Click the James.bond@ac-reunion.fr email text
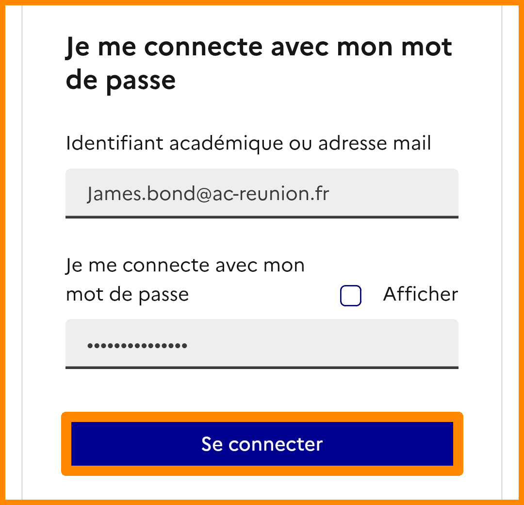 pos(208,194)
